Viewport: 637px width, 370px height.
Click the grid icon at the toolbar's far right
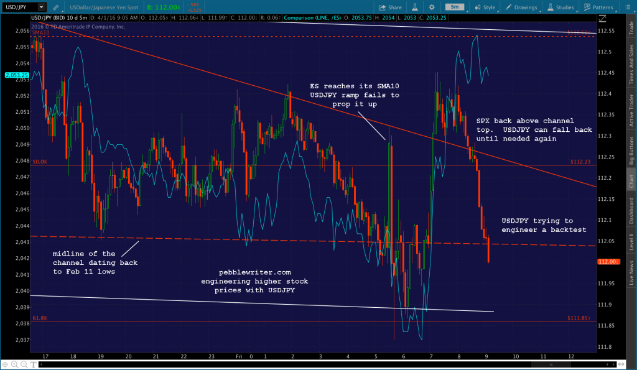628,7
